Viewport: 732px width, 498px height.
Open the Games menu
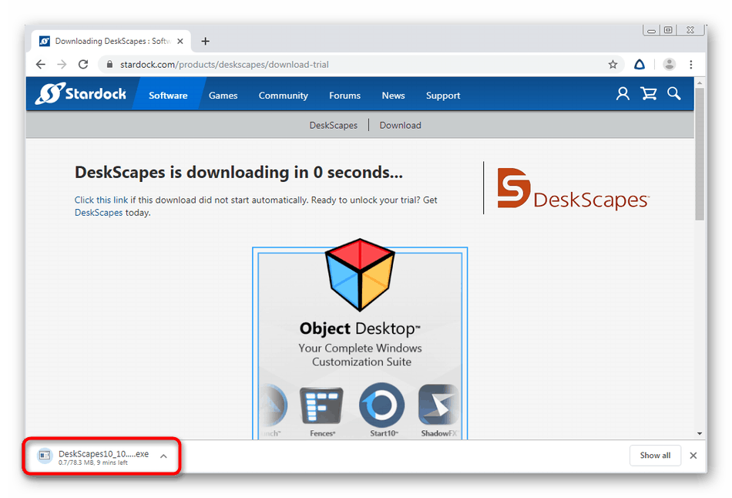pos(223,96)
